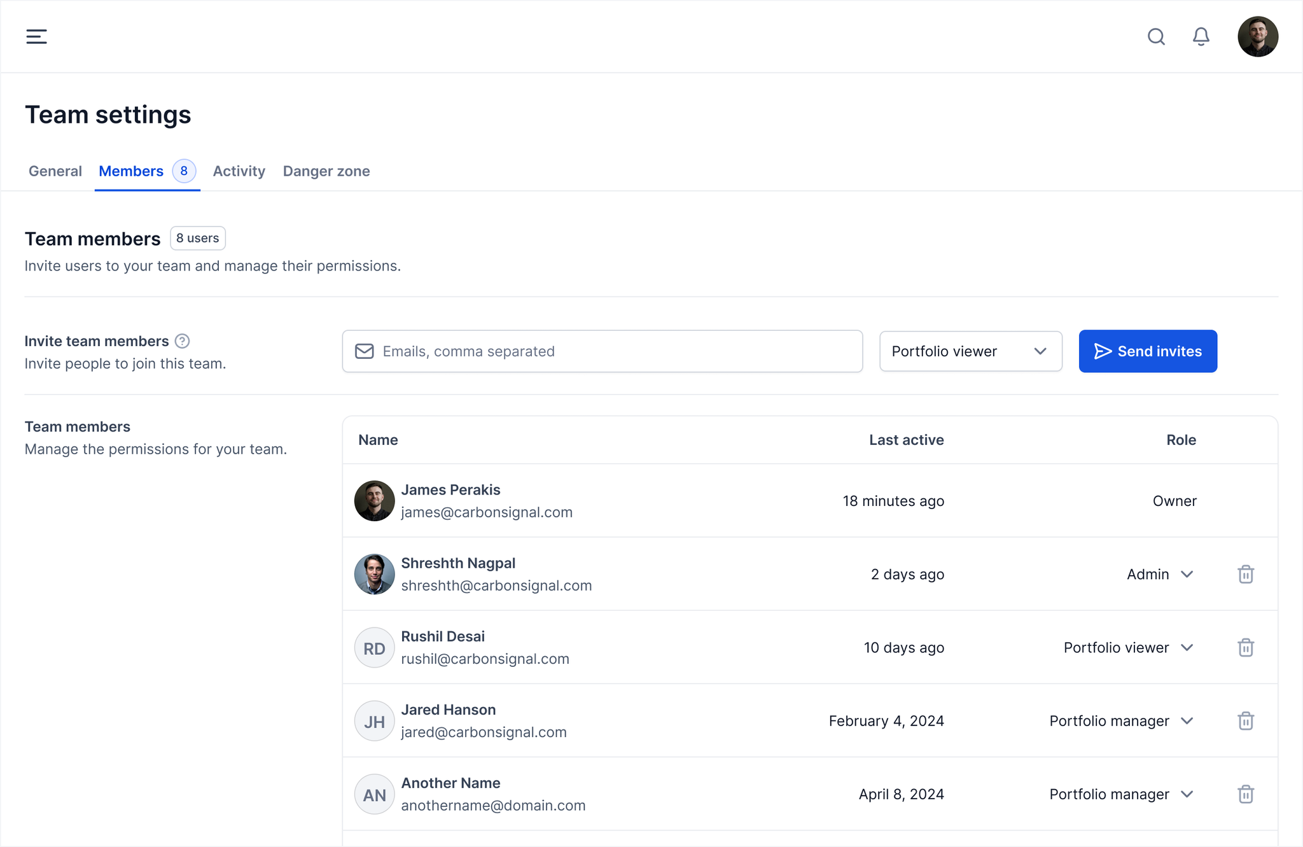Delete Another Name member trash icon
The width and height of the screenshot is (1303, 847).
tap(1245, 794)
